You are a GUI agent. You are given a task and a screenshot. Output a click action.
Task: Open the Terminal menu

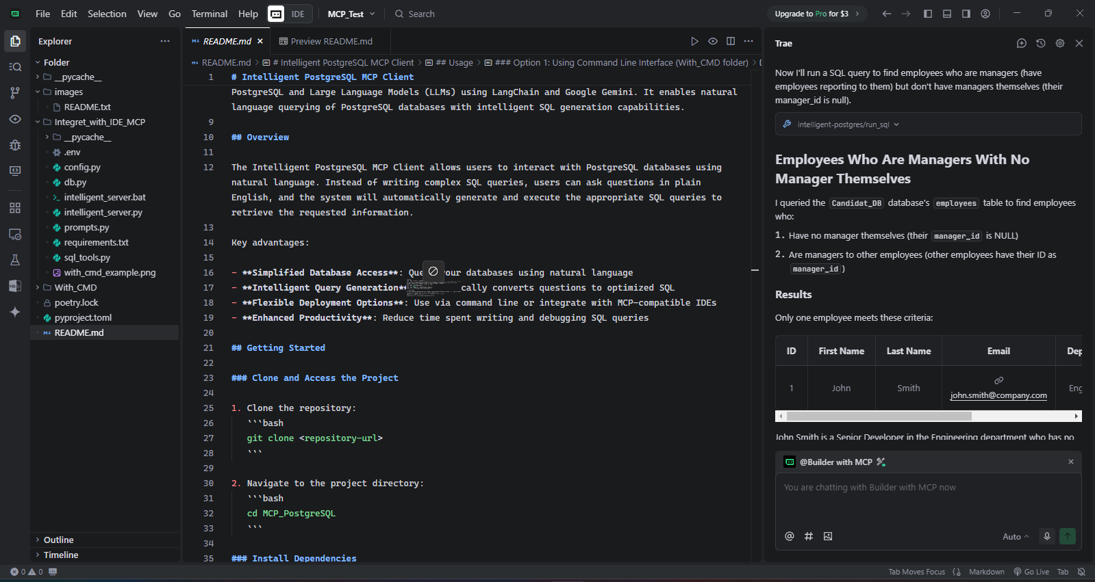(x=210, y=14)
